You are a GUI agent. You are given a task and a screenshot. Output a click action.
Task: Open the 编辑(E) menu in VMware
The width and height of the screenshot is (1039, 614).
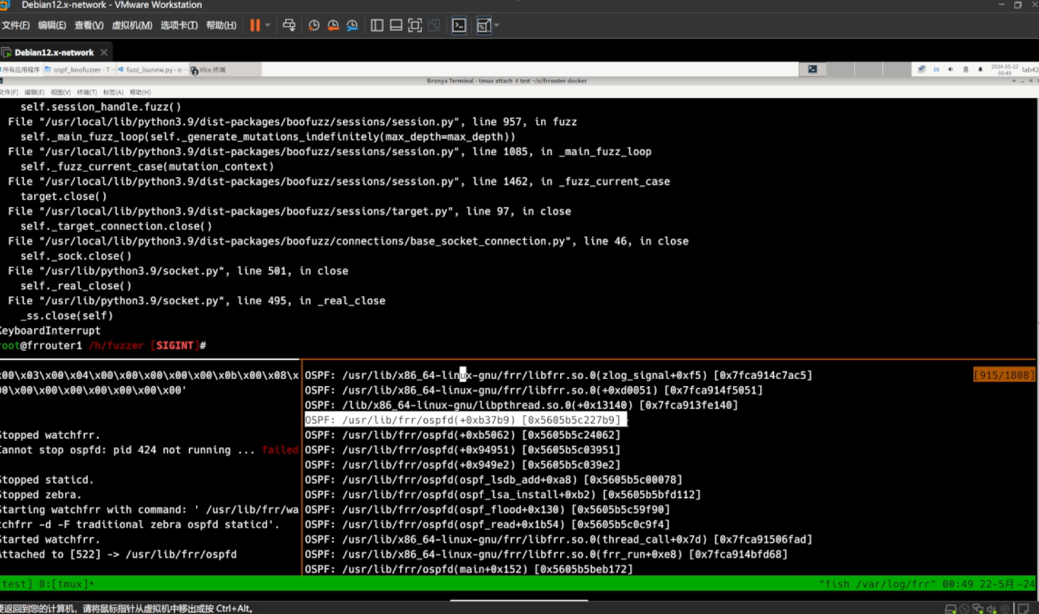tap(52, 25)
